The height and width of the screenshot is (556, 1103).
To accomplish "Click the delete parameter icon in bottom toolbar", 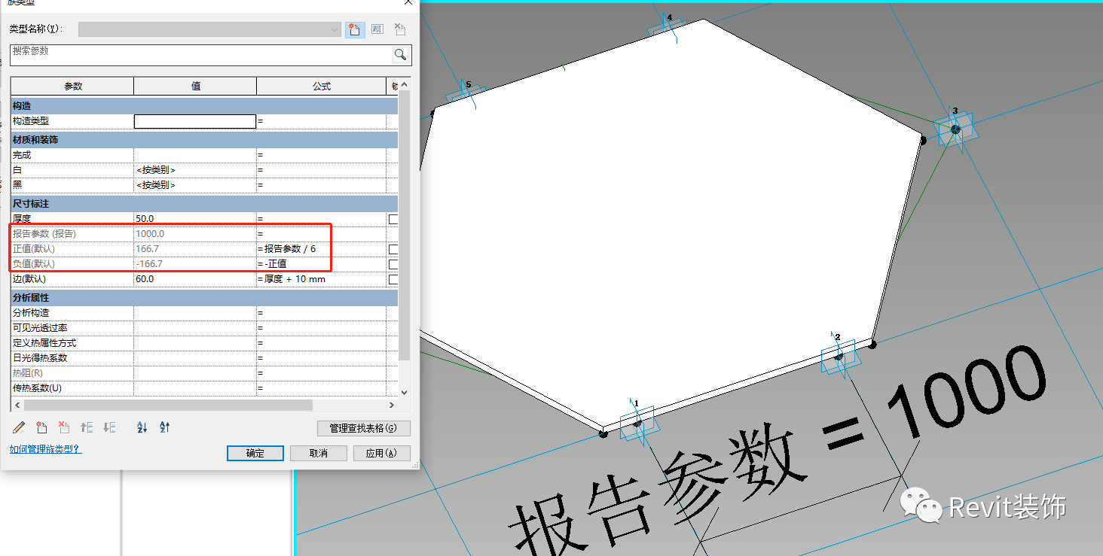I will click(x=65, y=427).
